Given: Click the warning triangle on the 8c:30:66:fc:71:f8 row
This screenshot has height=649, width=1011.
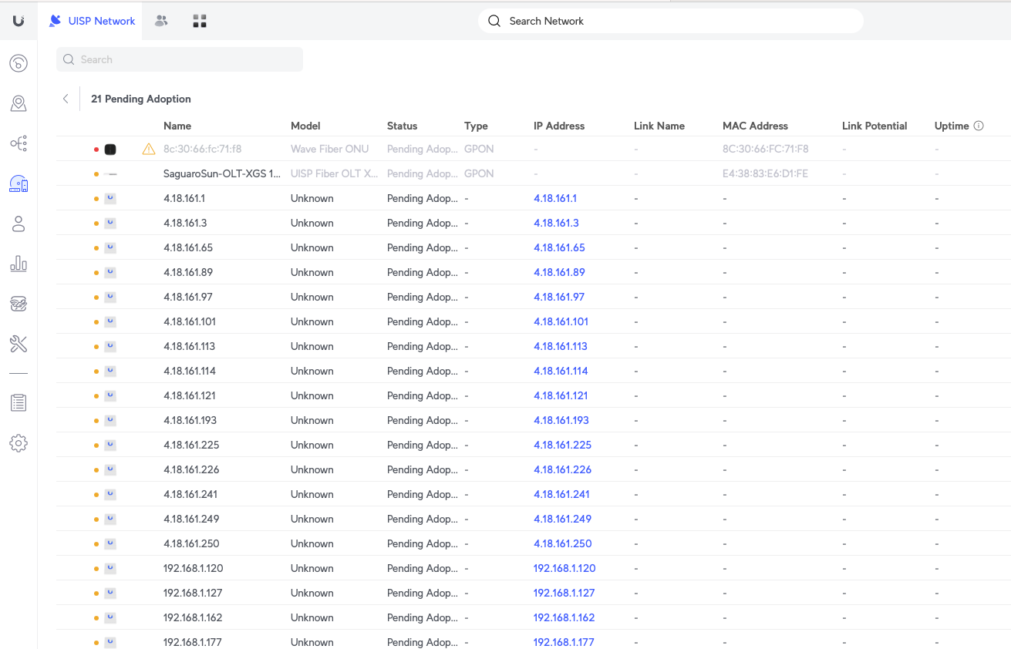Looking at the screenshot, I should (x=149, y=149).
